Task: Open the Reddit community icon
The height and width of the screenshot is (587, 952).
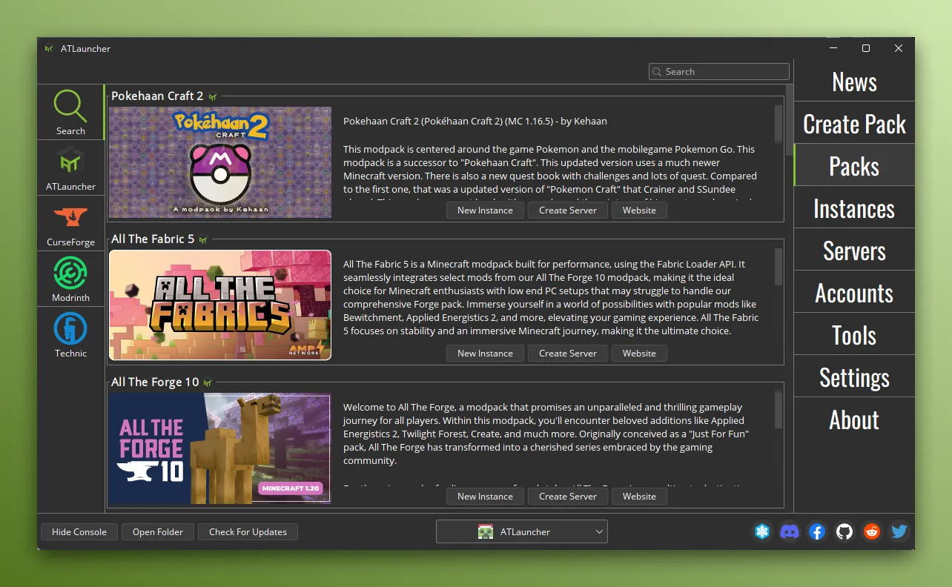Action: tap(871, 531)
